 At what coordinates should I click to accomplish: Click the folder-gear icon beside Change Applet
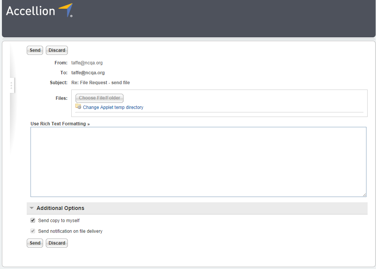point(78,107)
